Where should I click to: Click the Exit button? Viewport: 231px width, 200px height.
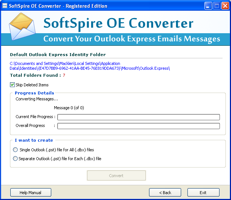click(x=203, y=193)
